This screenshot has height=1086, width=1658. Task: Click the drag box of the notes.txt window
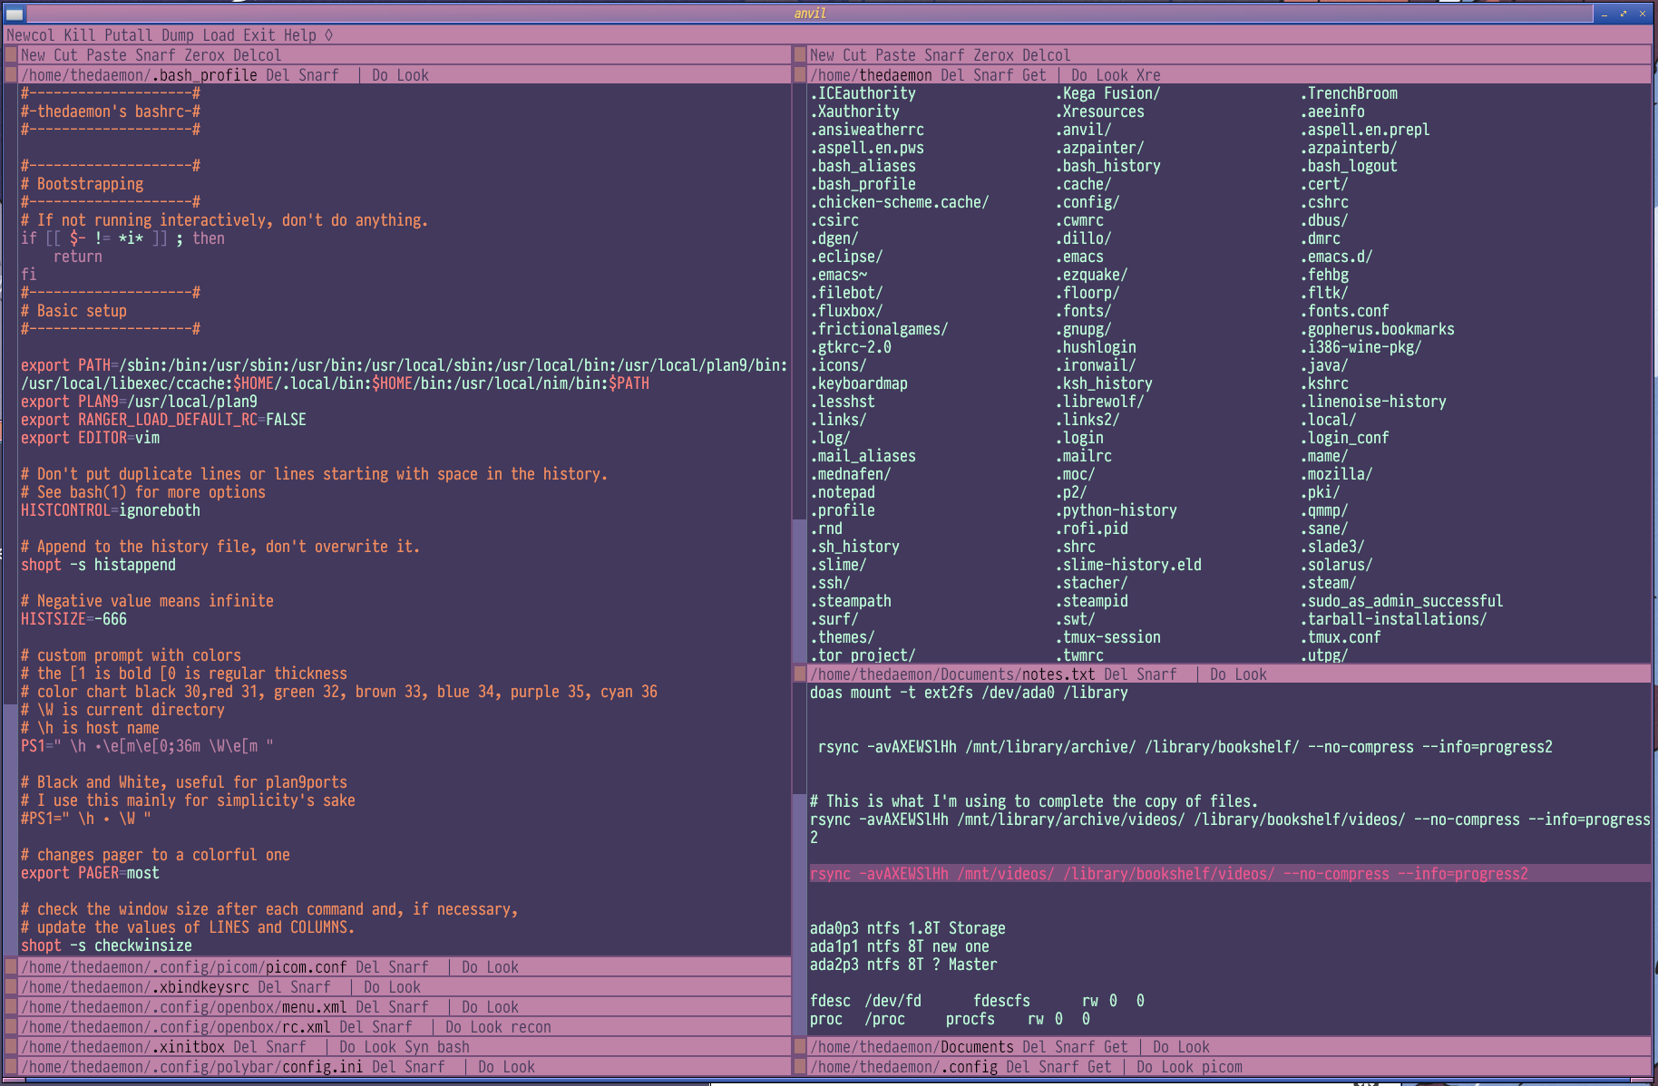pos(799,674)
